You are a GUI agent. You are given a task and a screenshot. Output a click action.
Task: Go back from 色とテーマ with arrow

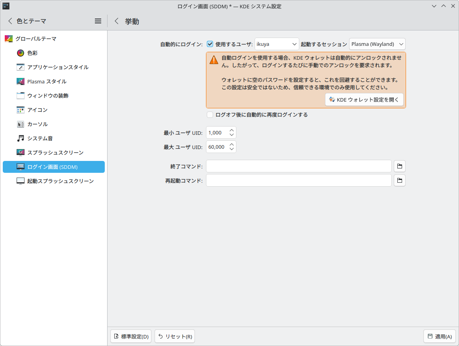(10, 21)
